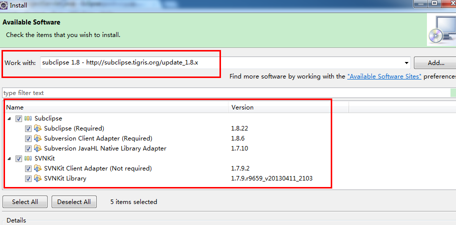Click the Deselect All button

74,202
